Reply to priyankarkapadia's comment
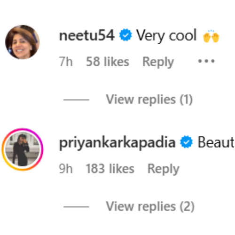Viewport: 235px width, 235px height. (x=164, y=169)
